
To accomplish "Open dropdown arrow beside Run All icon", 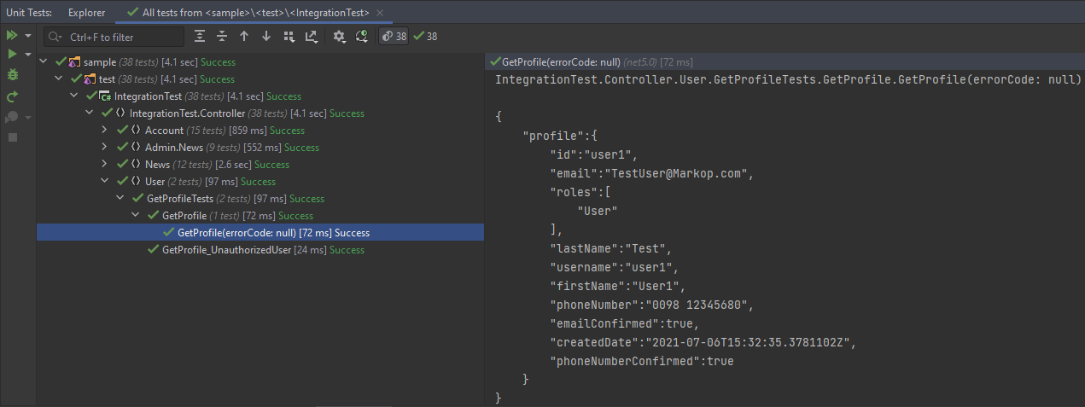I will coord(28,37).
